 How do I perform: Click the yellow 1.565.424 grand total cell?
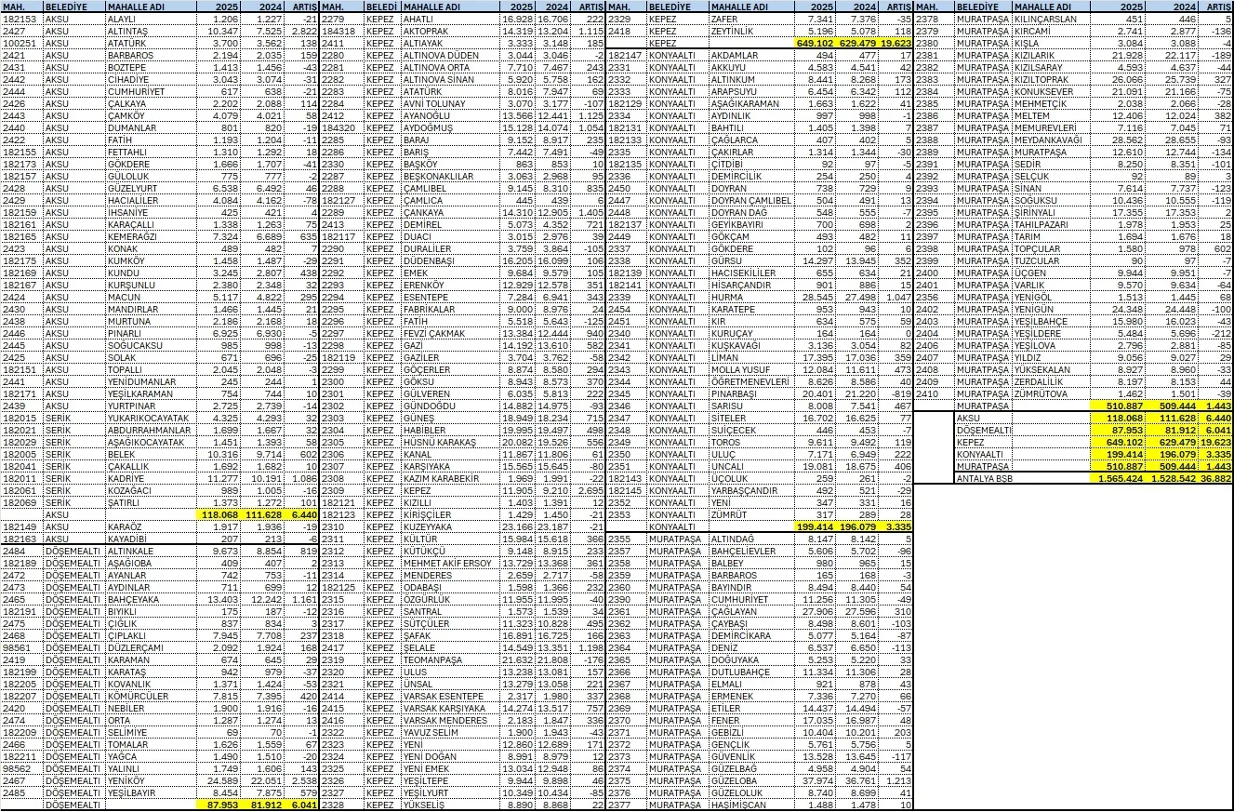pos(1119,478)
